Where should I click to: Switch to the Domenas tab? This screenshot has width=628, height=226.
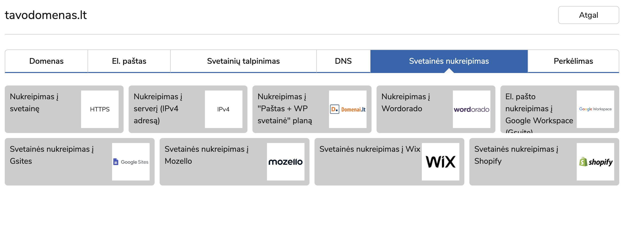[x=46, y=61]
